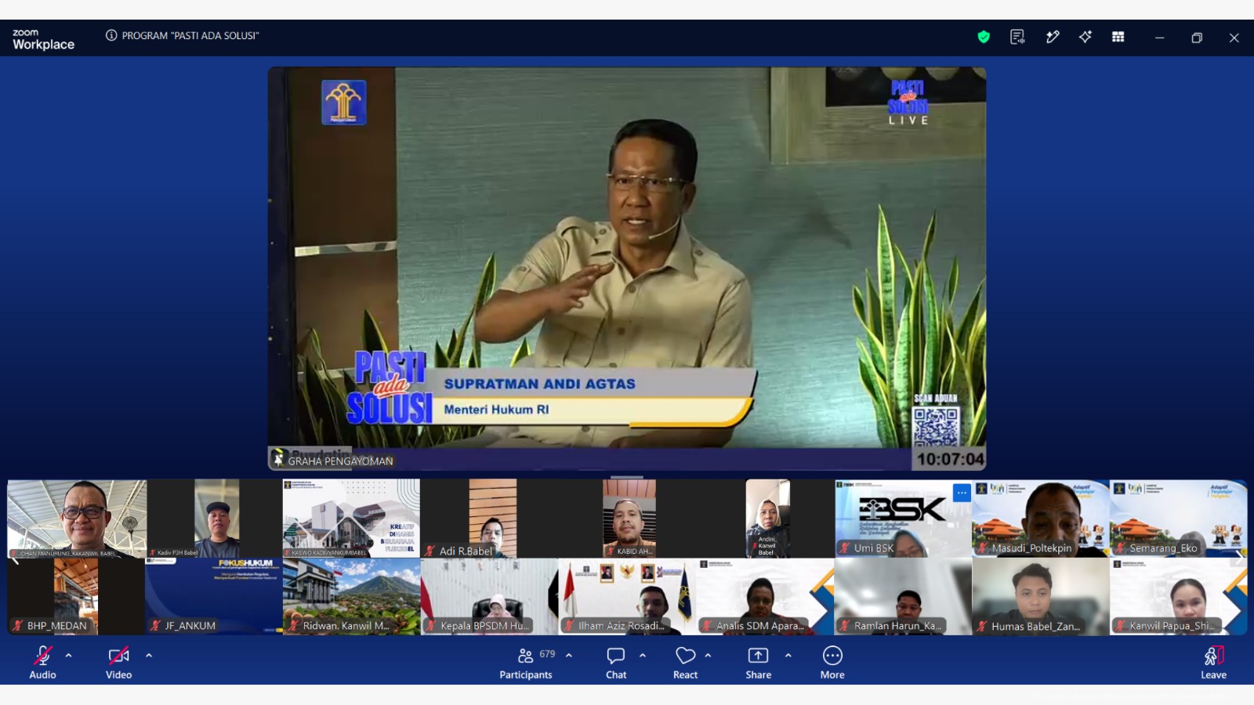
Task: Open the React emoji menu
Action: pyautogui.click(x=686, y=662)
